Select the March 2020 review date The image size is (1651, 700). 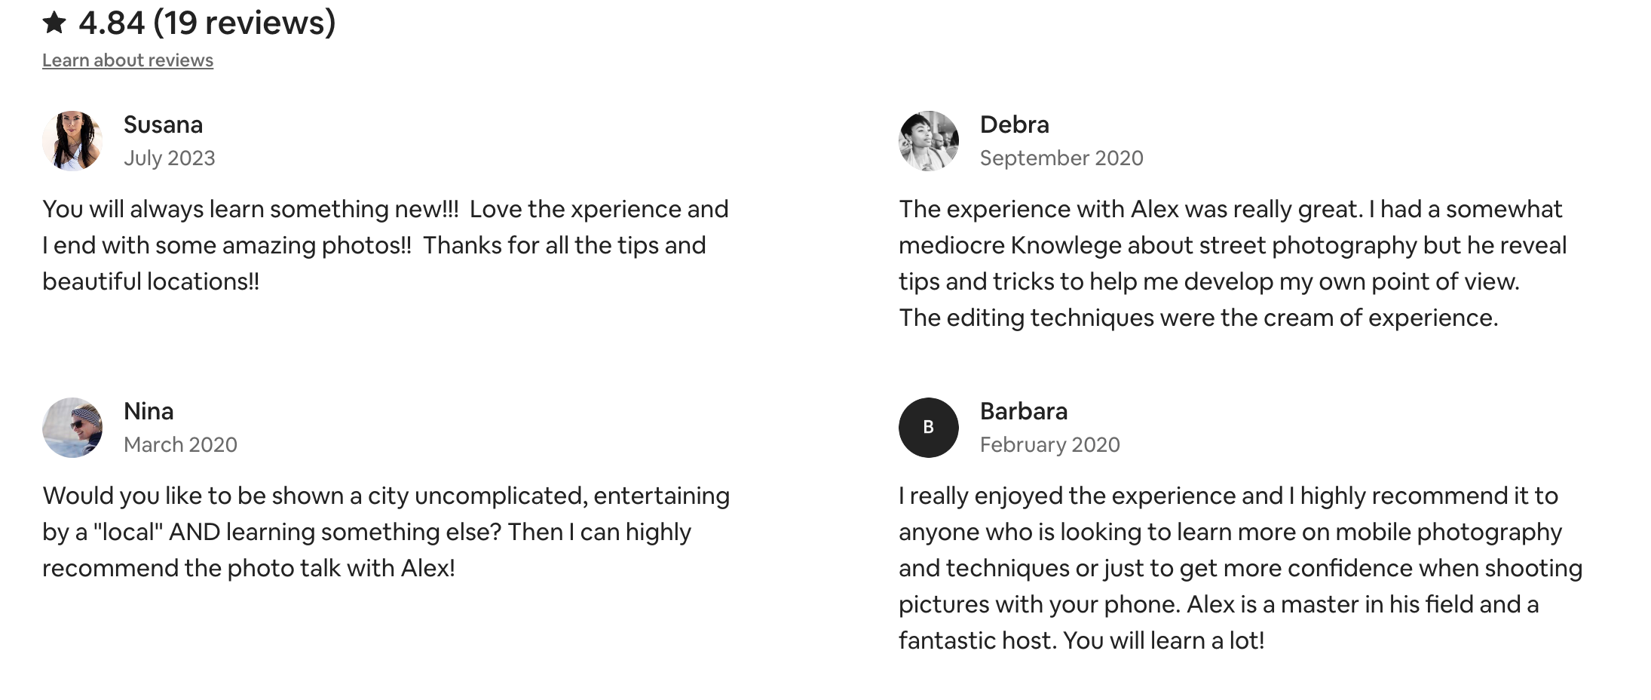(x=180, y=445)
